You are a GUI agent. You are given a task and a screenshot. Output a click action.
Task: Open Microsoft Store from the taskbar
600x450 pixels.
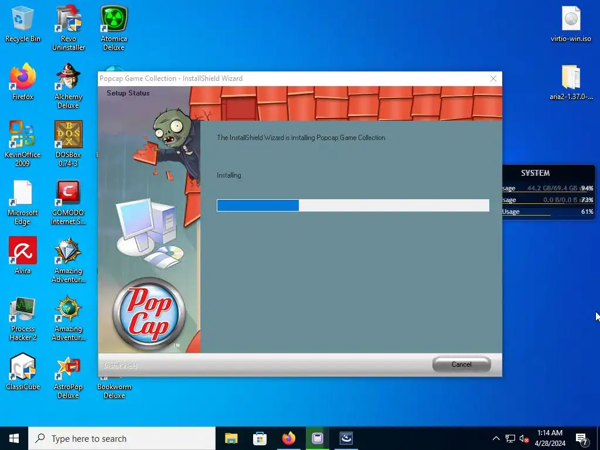point(260,438)
